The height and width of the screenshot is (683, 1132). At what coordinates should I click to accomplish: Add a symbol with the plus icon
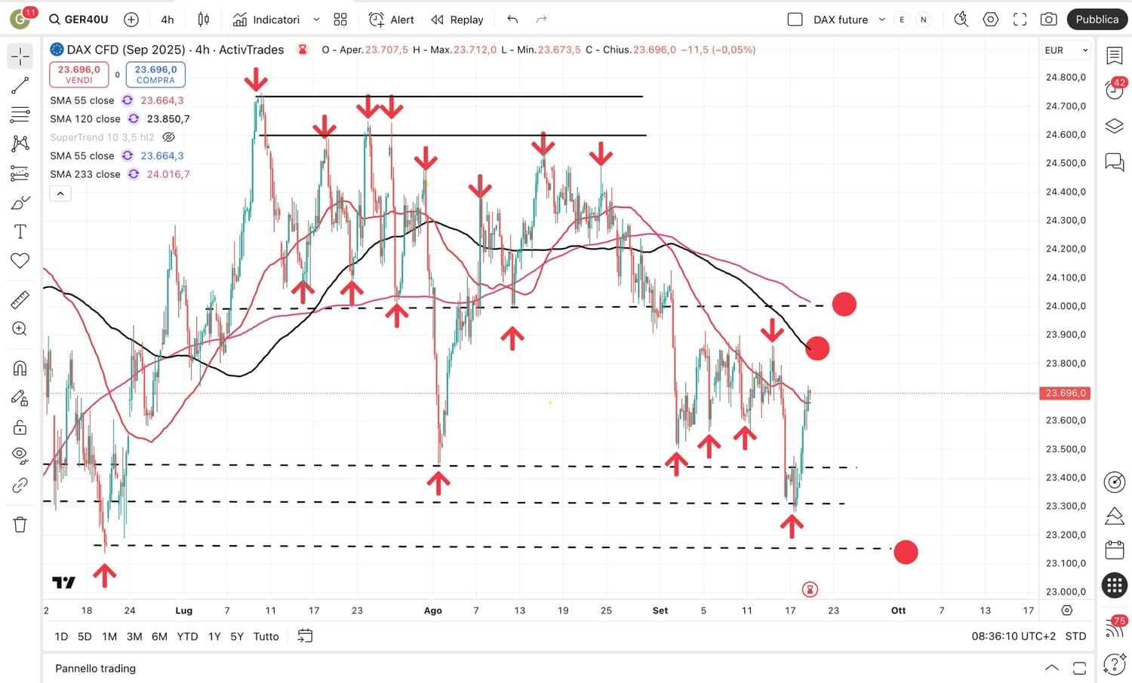tap(131, 20)
